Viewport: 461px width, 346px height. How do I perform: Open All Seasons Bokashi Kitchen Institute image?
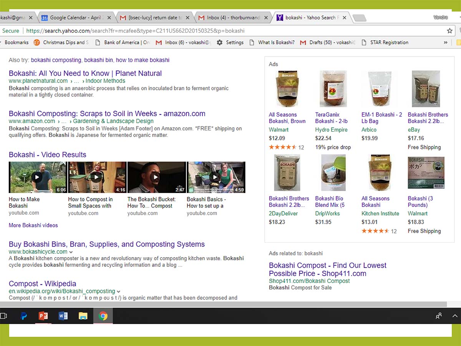(380, 173)
